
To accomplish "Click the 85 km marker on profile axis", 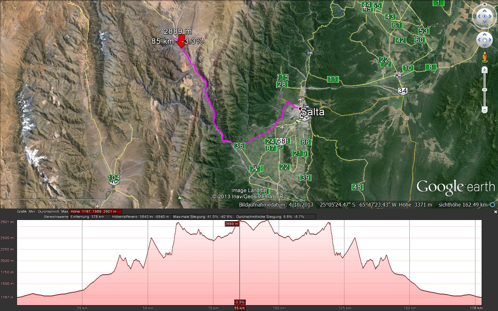I will point(240,308).
